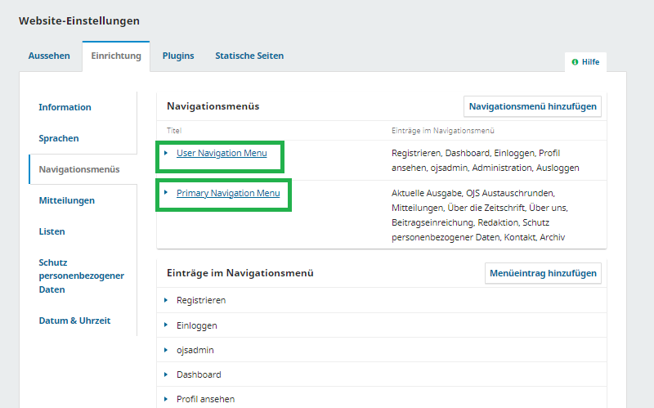
Task: Expand the Primary Navigation Menu row arrow
Action: (x=166, y=193)
